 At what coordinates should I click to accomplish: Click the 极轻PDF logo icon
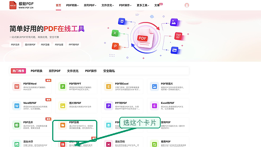13,5
